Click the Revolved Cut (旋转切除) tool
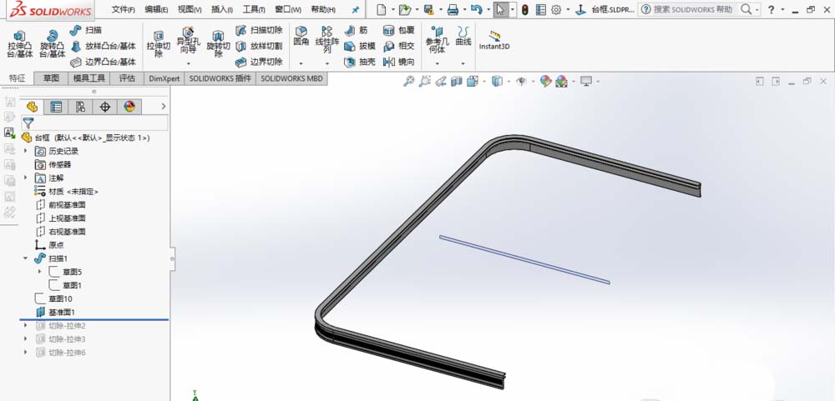This screenshot has width=835, height=401. point(218,44)
